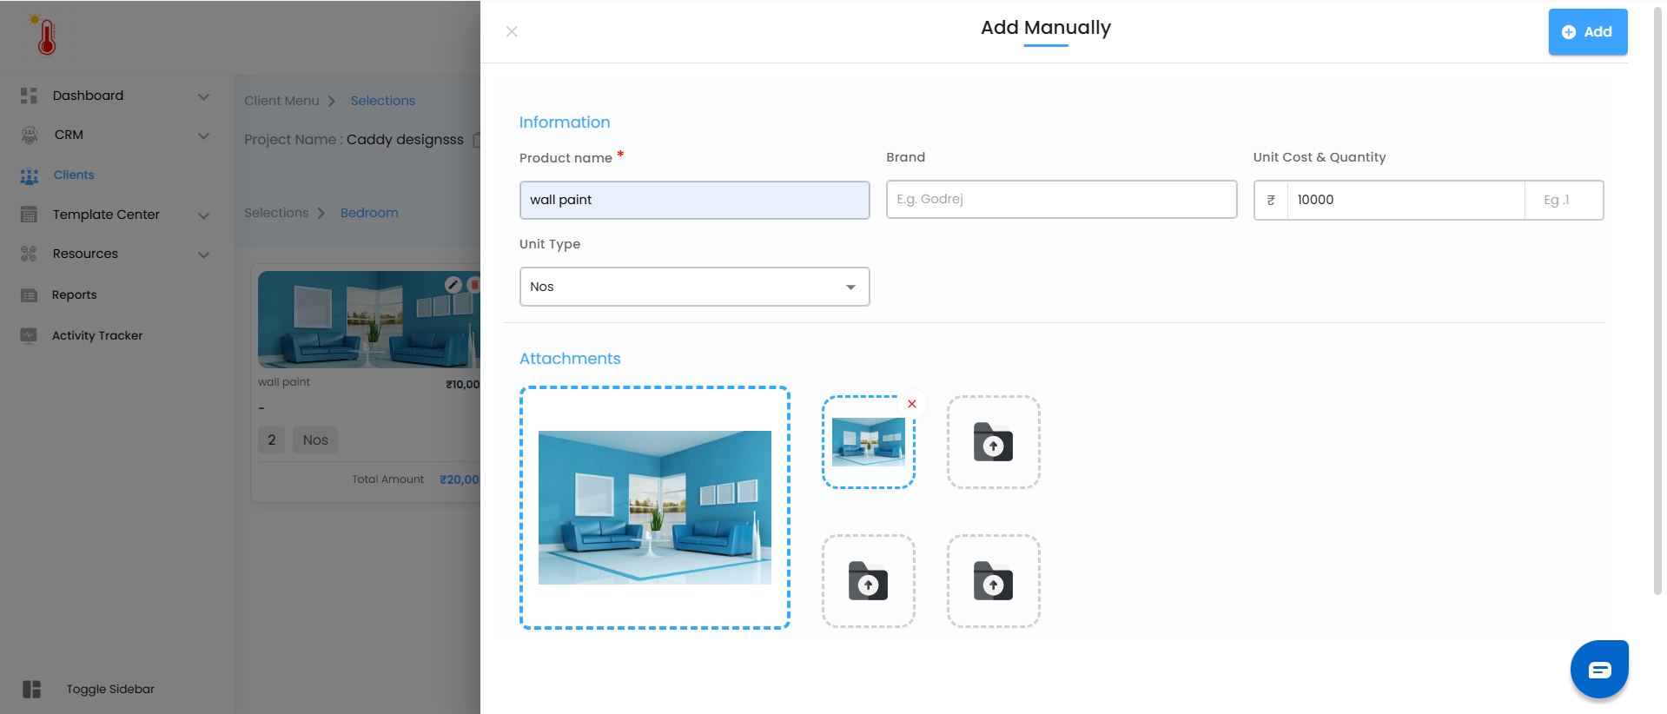Click the Product name input field
1667x714 pixels.
(x=695, y=200)
